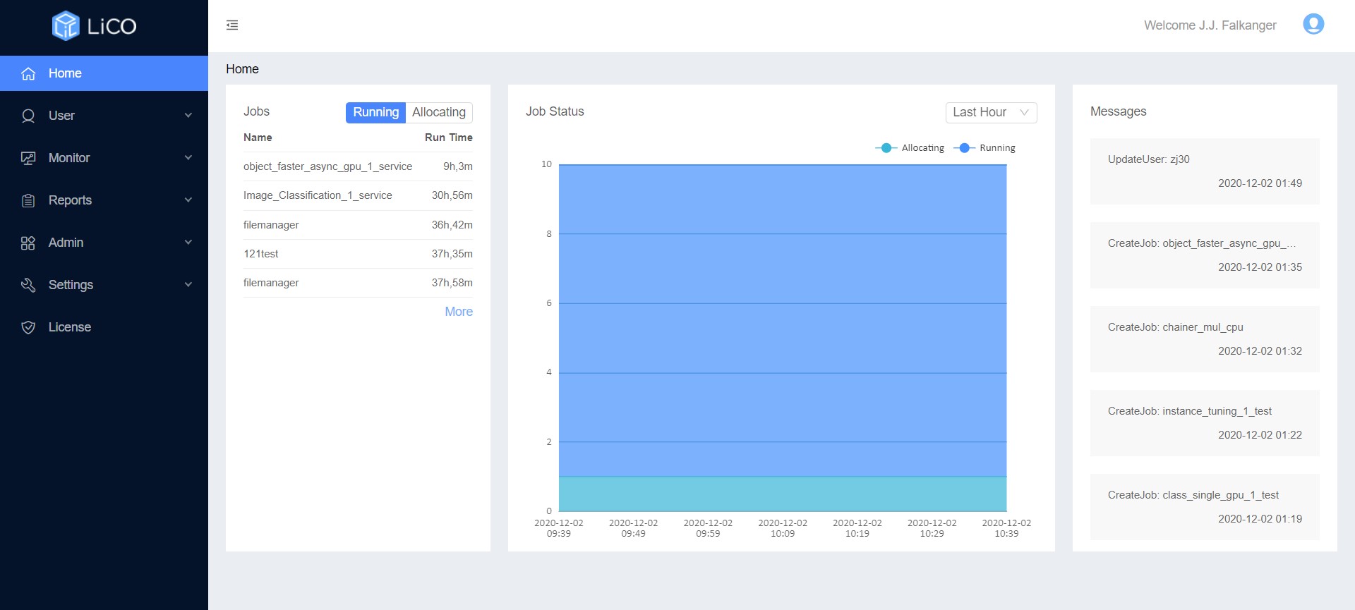Viewport: 1355px width, 610px height.
Task: Switch job list to Allocating
Action: [438, 112]
